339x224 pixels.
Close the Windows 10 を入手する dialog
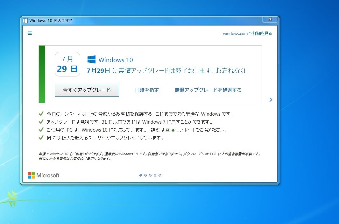coord(270,19)
